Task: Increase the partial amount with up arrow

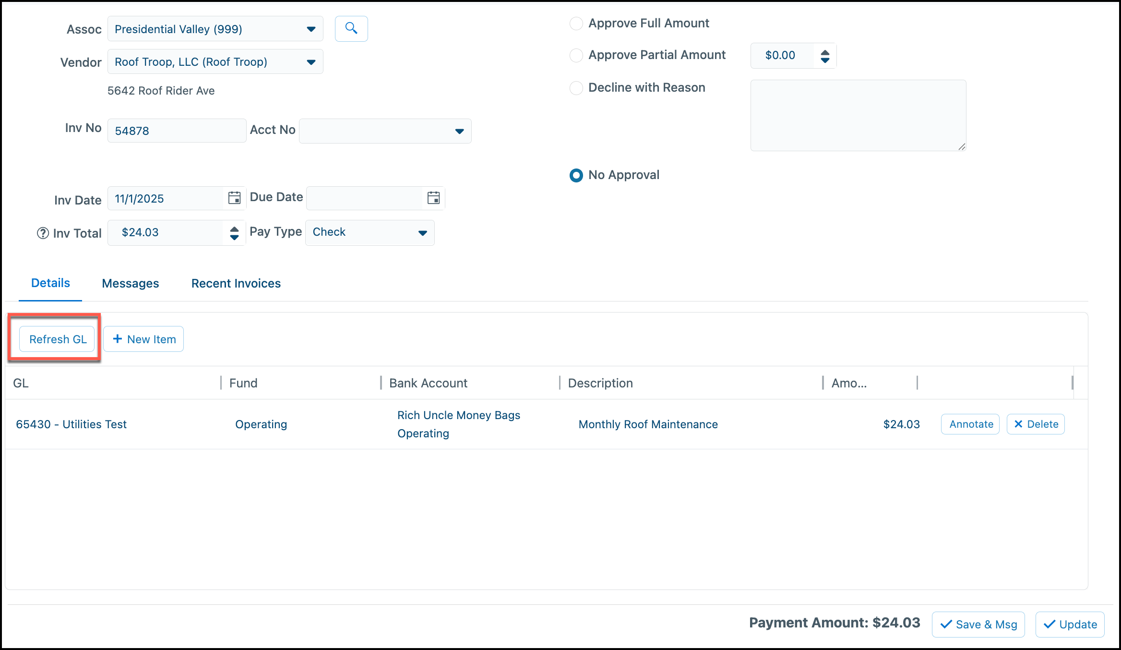Action: tap(825, 52)
